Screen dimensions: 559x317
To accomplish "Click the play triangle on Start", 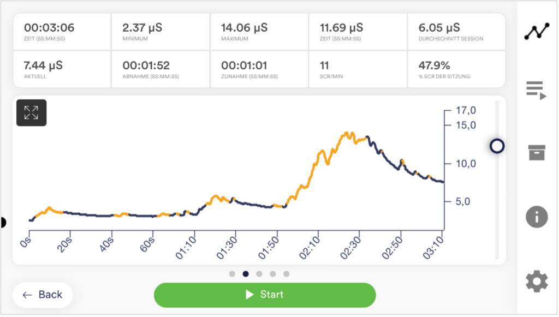I will pos(249,295).
